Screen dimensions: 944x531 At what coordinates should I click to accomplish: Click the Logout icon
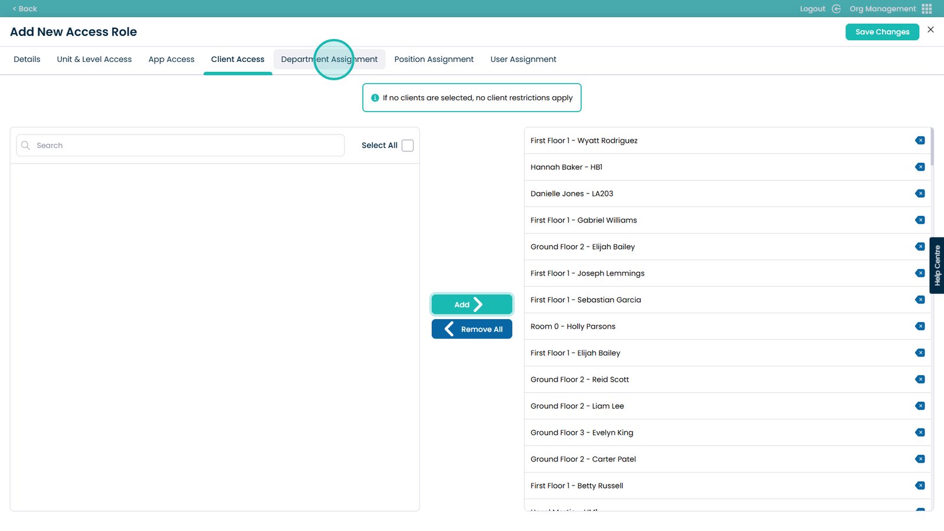[x=836, y=9]
